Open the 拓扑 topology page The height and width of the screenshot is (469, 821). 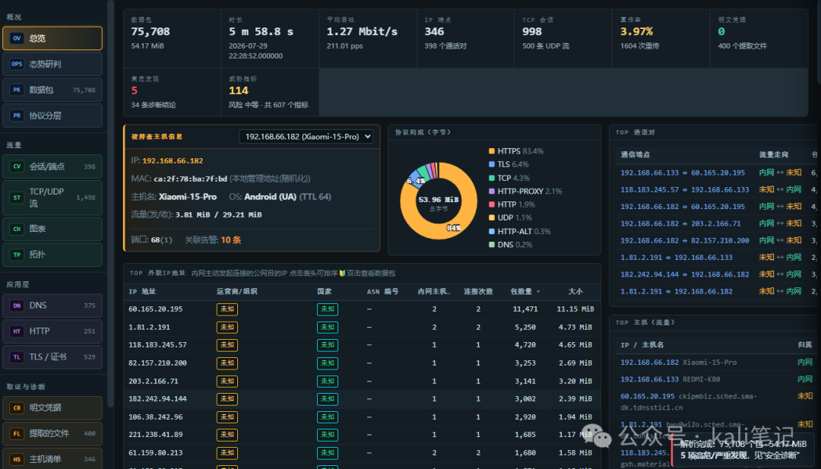point(52,255)
